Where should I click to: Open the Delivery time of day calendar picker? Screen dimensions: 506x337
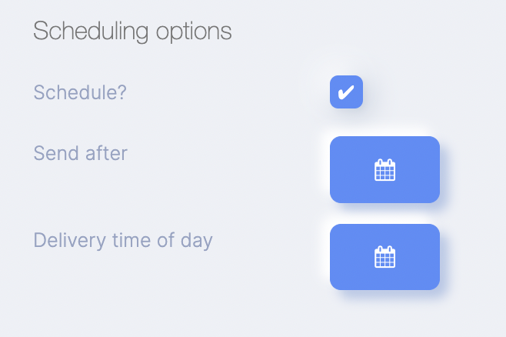pyautogui.click(x=384, y=257)
